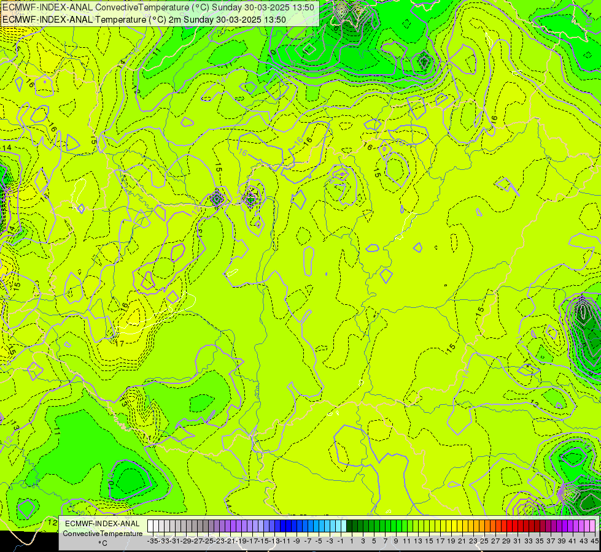Click the 43 legend scale value
Screen dimensions: 601x552
click(583, 542)
